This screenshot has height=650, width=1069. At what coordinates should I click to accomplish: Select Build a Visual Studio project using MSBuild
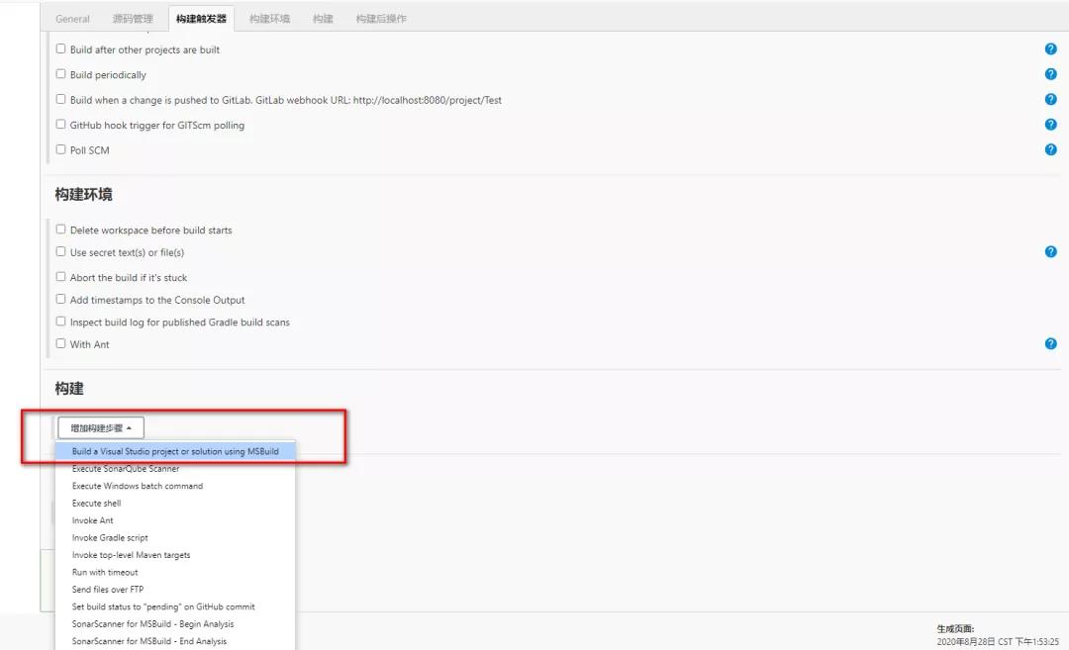[175, 451]
